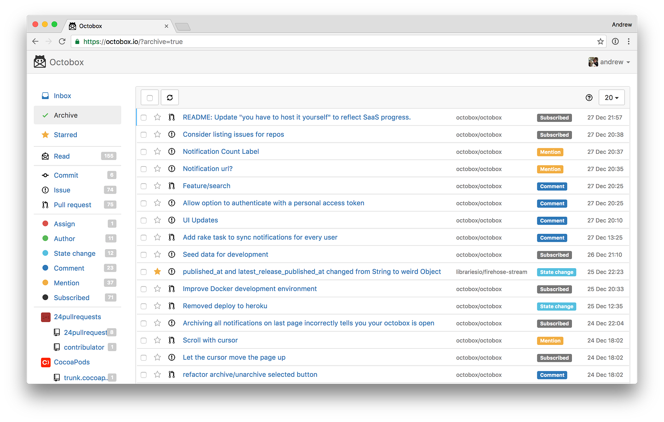Click the repo icon beside contributulator
This screenshot has height=422, width=664.
point(57,347)
